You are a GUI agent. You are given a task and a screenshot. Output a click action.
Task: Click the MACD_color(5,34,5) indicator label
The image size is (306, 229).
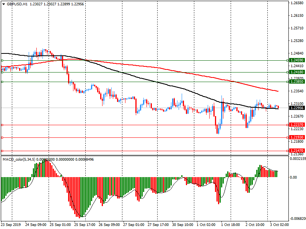[19, 160]
